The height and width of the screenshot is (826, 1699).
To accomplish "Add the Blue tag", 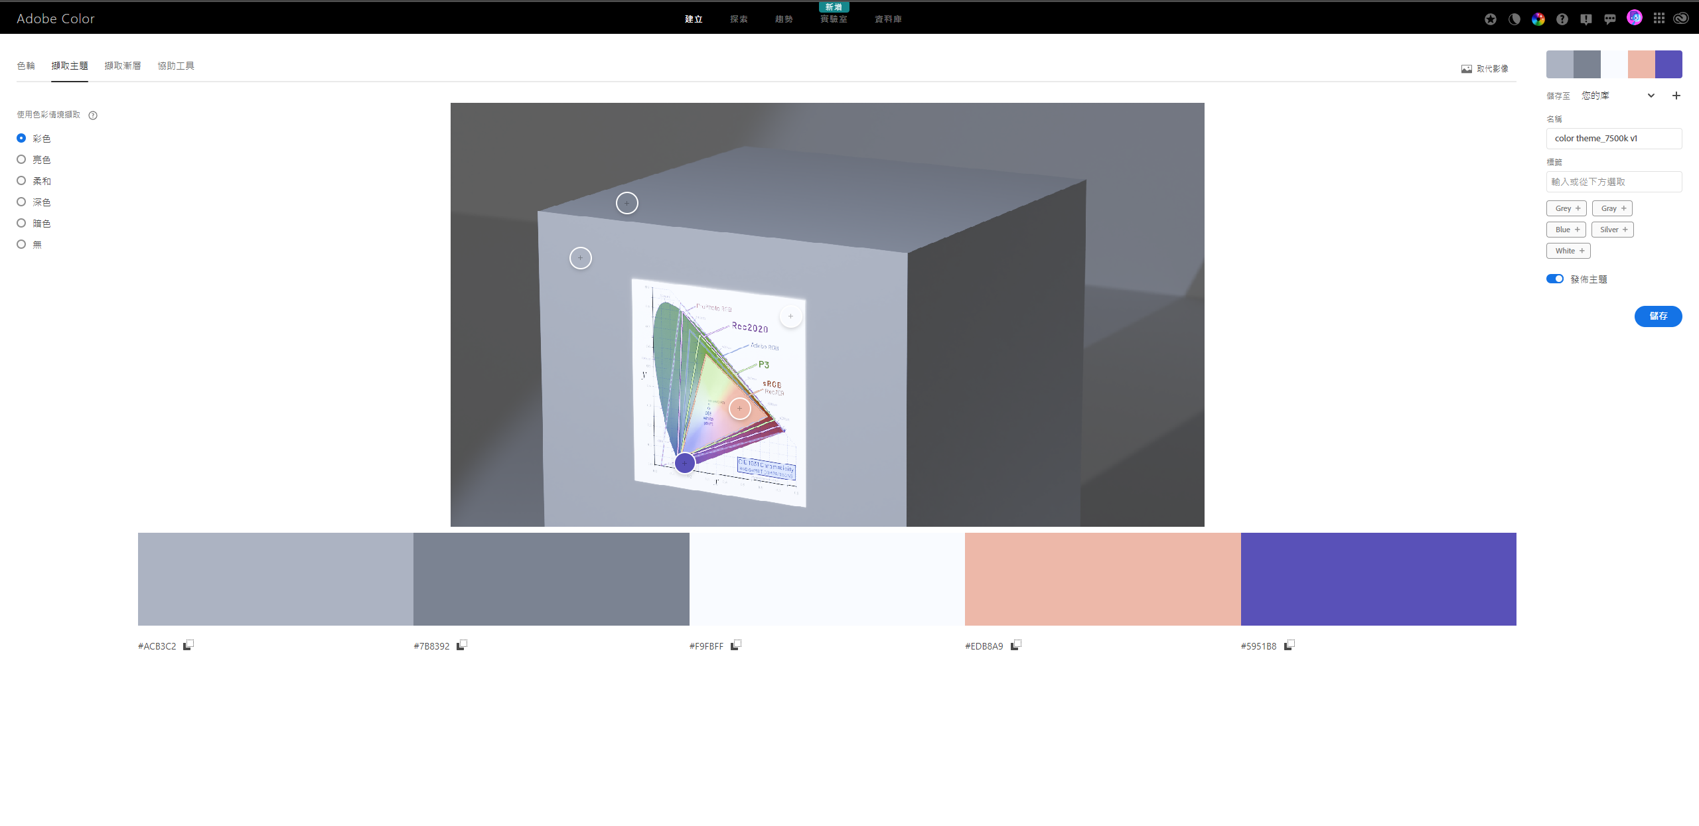I will (1566, 230).
